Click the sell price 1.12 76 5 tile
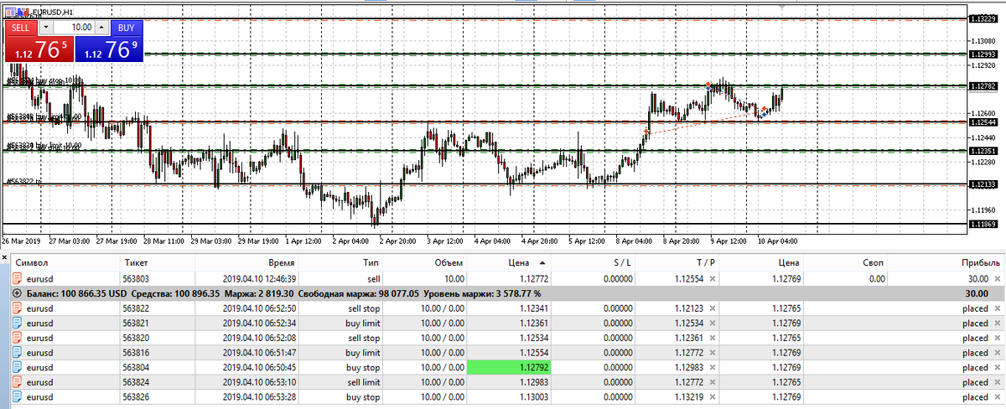This screenshot has height=409, width=1006. coord(39,49)
